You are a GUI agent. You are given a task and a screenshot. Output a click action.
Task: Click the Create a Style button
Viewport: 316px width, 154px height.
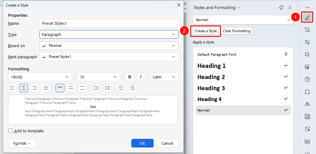205,31
